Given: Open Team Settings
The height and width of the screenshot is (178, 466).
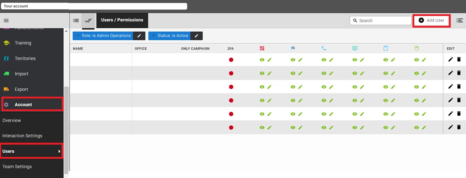Looking at the screenshot, I should point(17,167).
